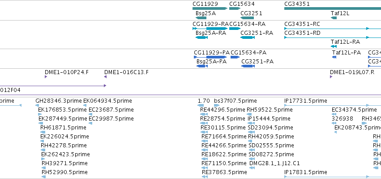381x179 pixels.
Task: Select the EK176853.5prime EST label
Action: coord(62,110)
